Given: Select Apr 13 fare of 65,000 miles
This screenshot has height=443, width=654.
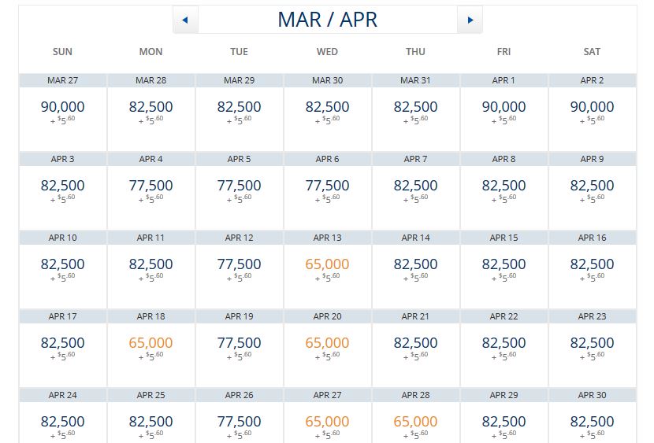Looking at the screenshot, I should [327, 265].
